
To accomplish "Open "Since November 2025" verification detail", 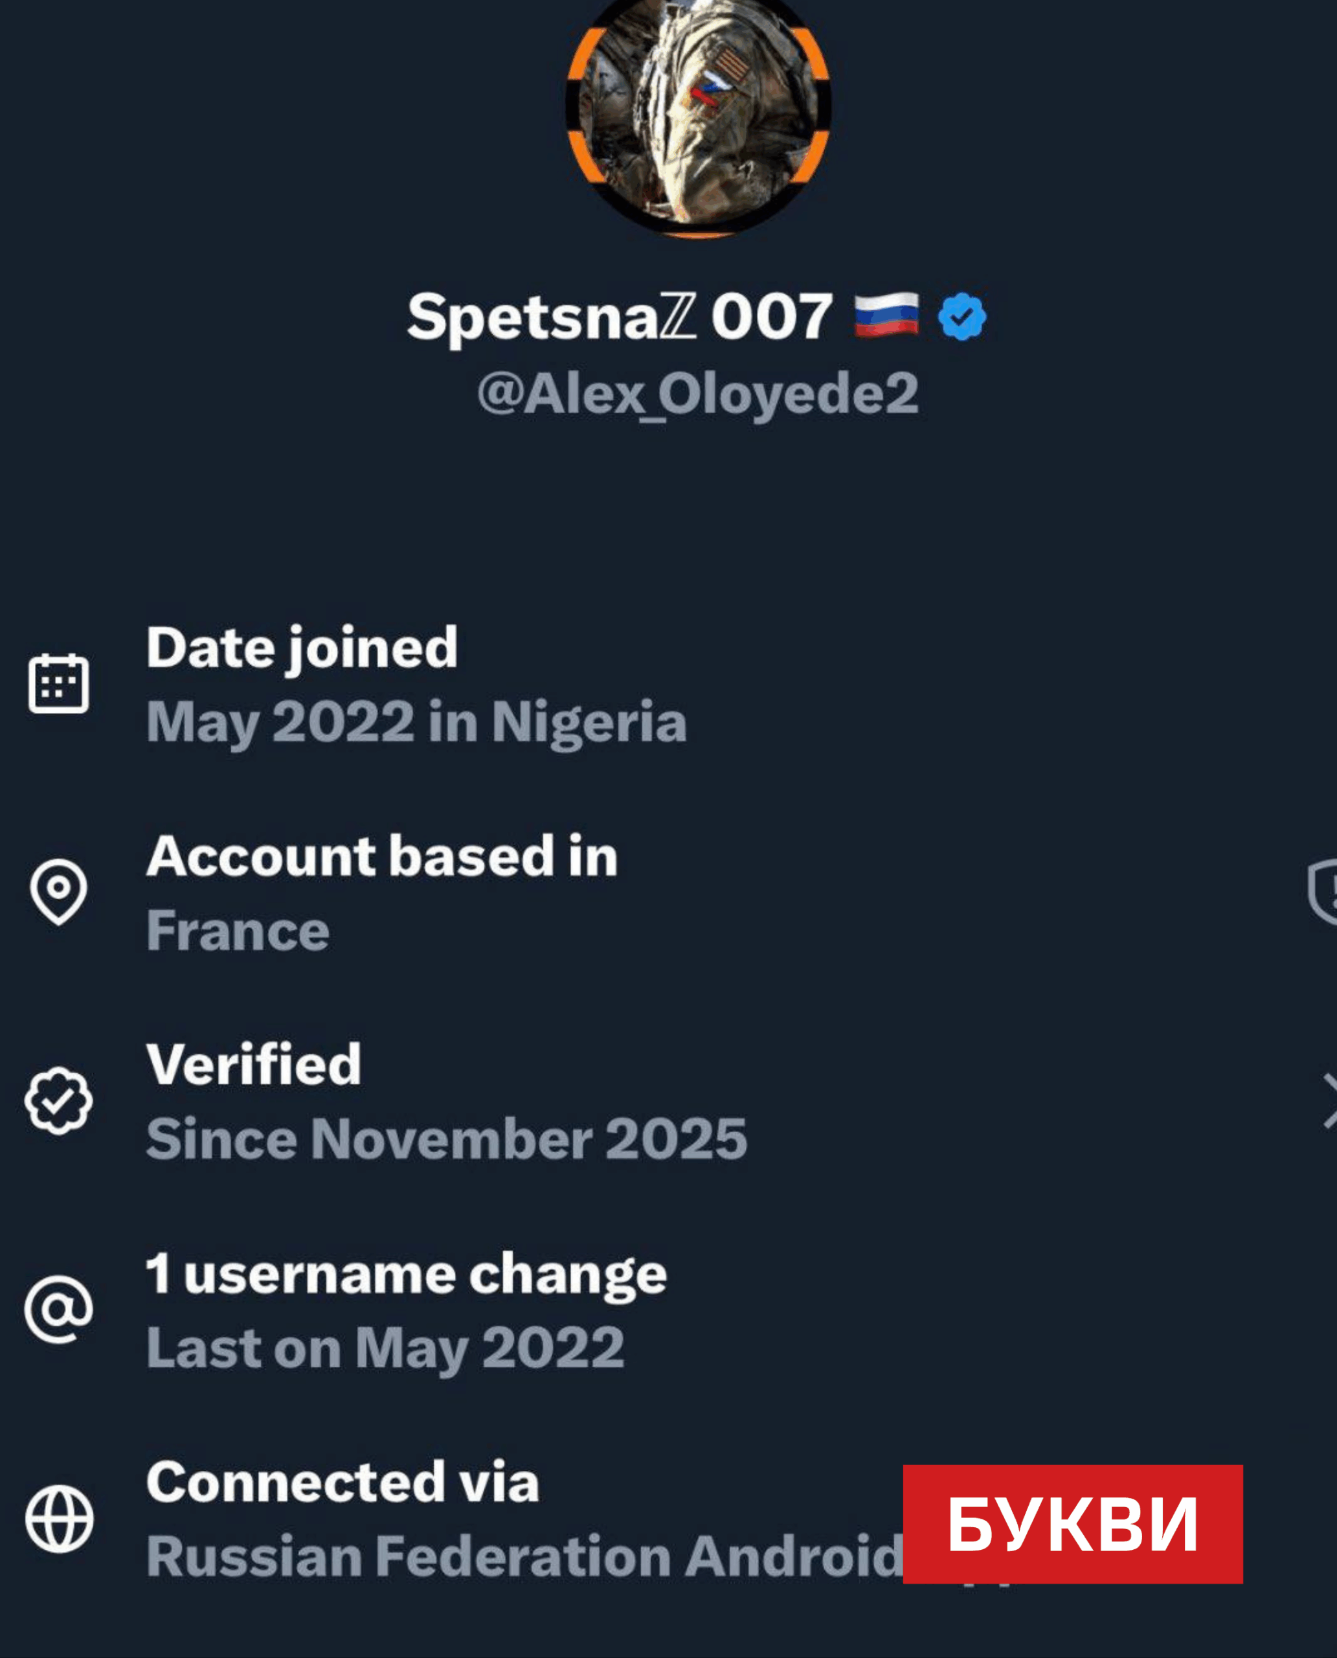I will click(x=447, y=1139).
